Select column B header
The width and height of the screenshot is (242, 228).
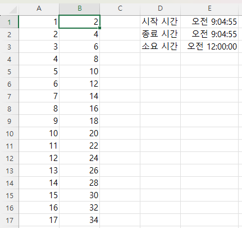click(x=80, y=8)
